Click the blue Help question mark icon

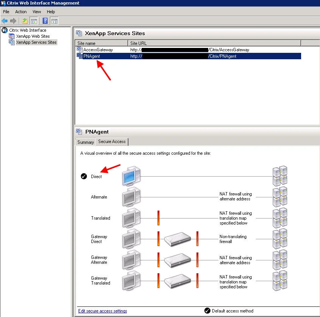[x=45, y=21]
